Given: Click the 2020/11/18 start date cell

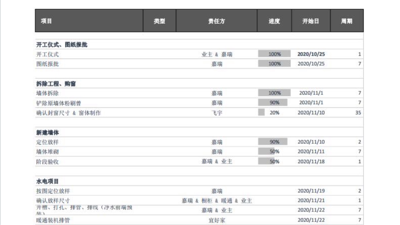Looking at the screenshot, I should 311,162.
